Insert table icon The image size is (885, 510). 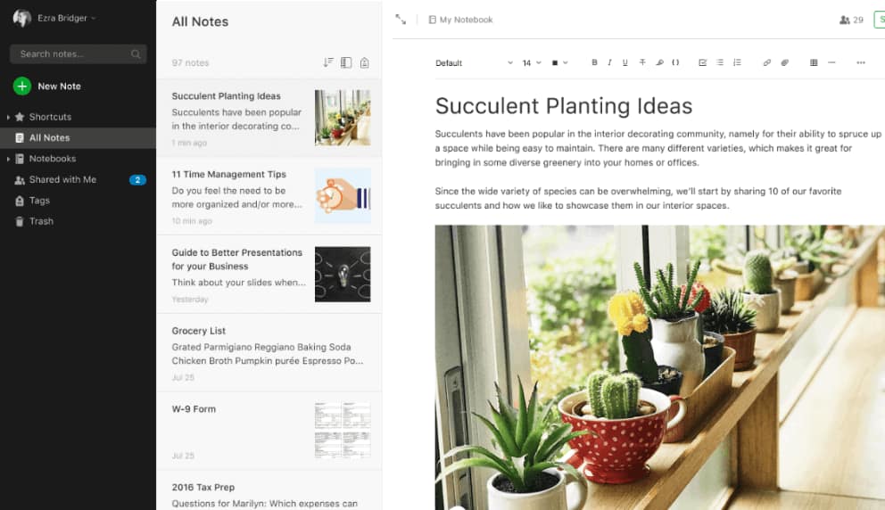coord(814,62)
